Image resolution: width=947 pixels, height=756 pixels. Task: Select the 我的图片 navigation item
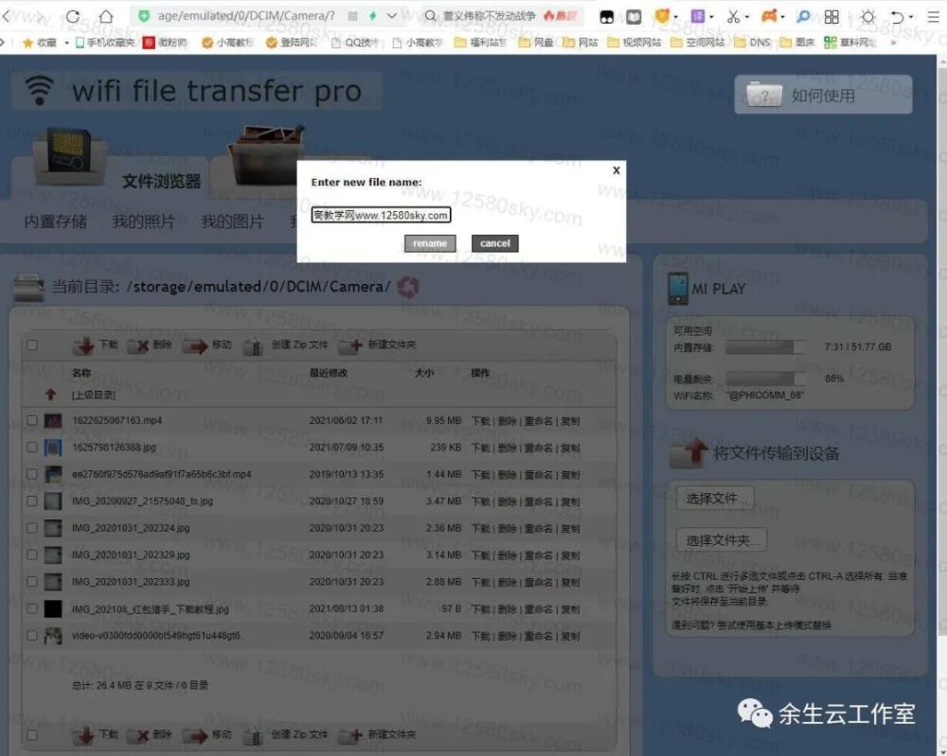coord(232,221)
